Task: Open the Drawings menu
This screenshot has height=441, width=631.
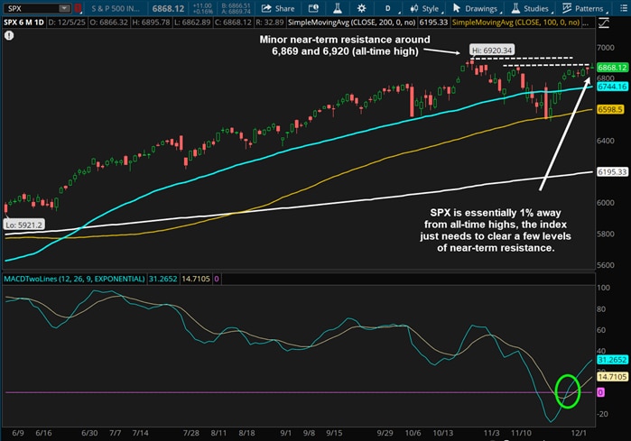Action: [476, 8]
